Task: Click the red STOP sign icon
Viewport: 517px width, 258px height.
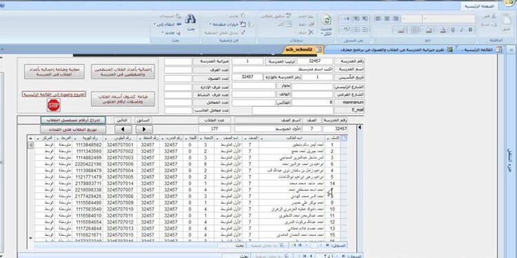Action: pyautogui.click(x=53, y=105)
